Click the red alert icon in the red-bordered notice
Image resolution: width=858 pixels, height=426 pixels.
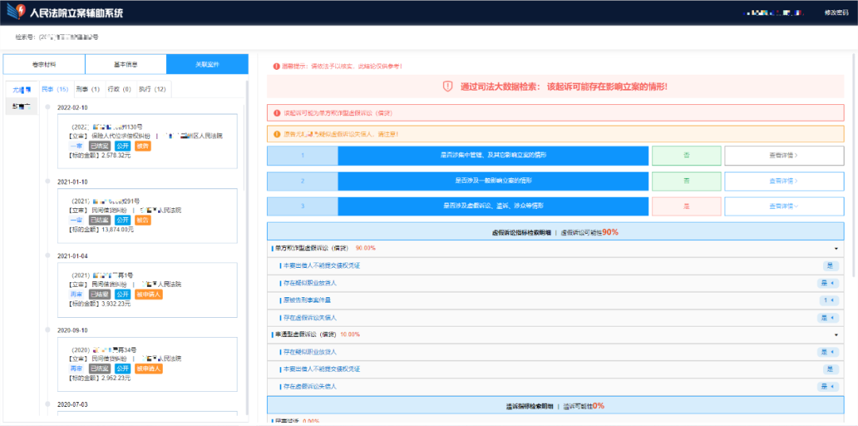pos(276,114)
